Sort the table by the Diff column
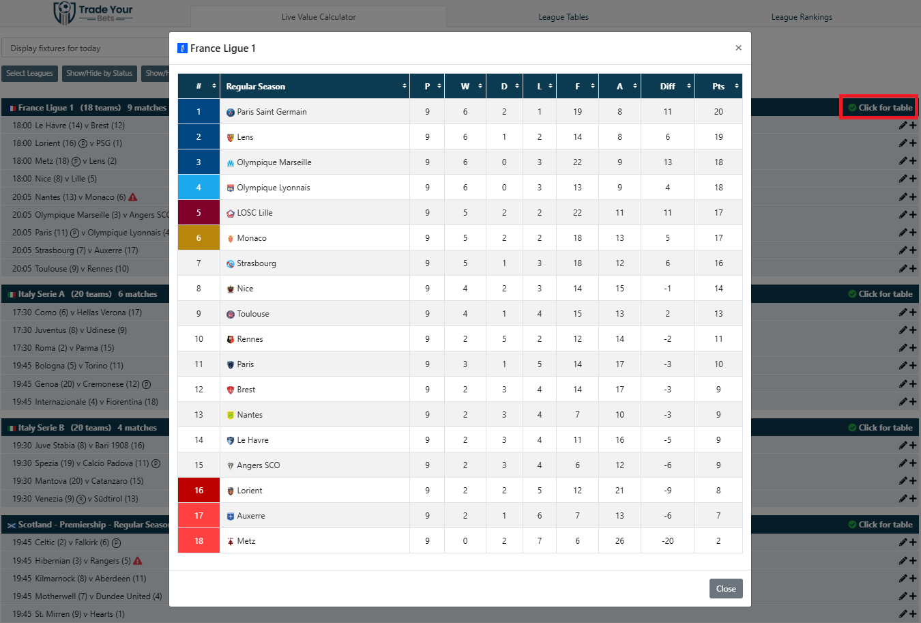The image size is (921, 623). coord(667,87)
